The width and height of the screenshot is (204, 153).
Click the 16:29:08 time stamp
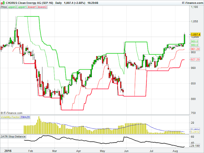(x=93, y=3)
